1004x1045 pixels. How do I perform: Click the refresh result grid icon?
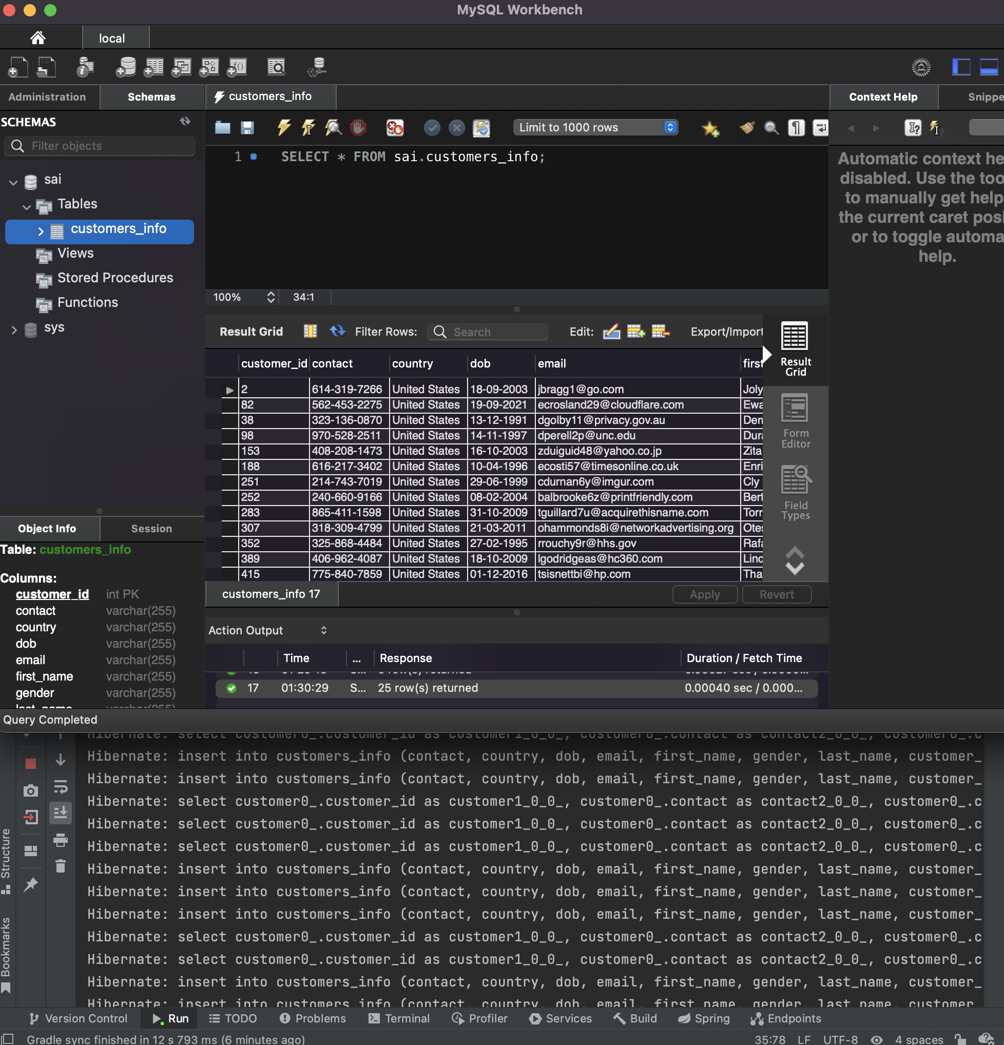337,331
